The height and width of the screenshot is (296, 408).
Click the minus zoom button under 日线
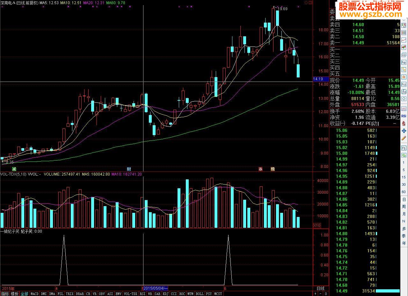tap(320, 293)
